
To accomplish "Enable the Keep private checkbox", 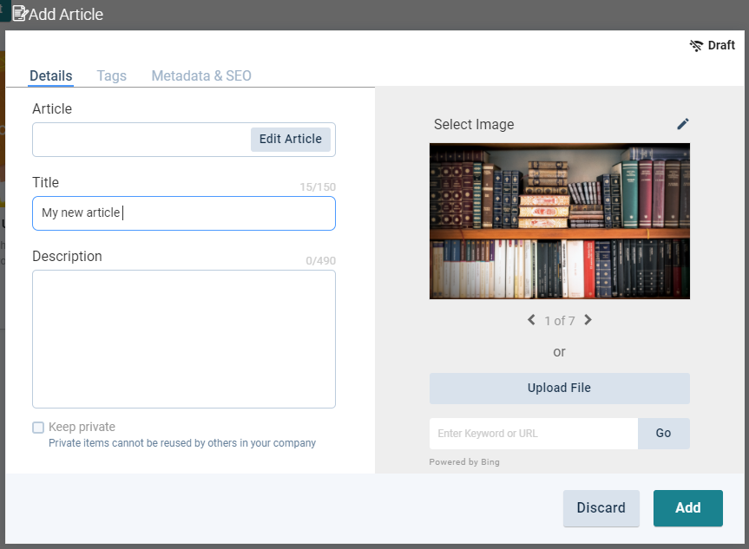I will coord(38,428).
